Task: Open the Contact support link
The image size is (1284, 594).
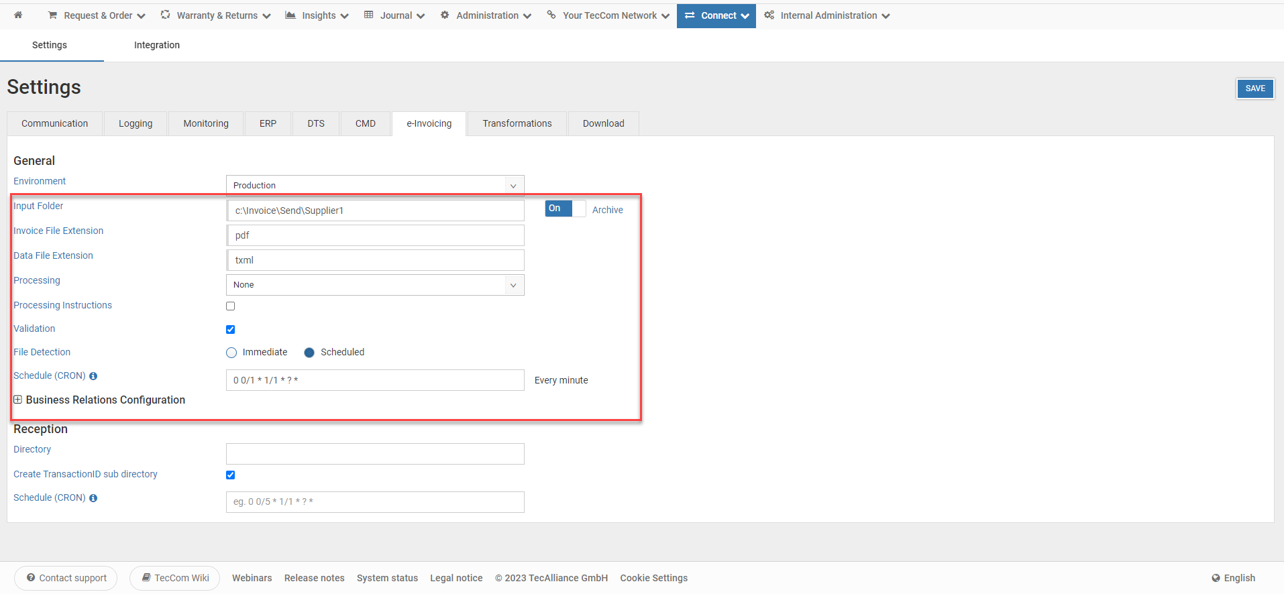Action: click(66, 578)
